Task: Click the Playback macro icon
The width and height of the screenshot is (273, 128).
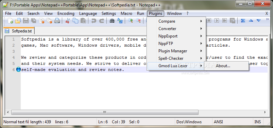Action: pyautogui.click(x=217, y=21)
